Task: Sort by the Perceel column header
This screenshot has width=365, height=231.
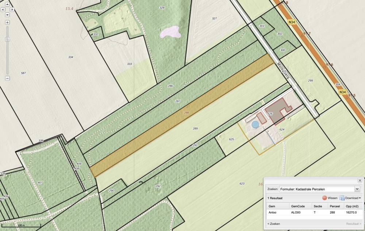Action: [x=335, y=206]
